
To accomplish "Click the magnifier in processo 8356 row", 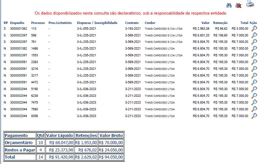I will click(254, 116).
